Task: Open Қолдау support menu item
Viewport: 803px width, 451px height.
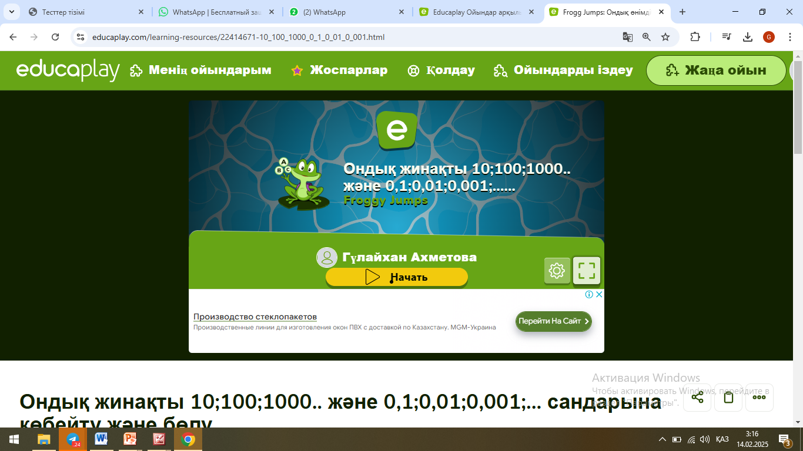Action: click(441, 70)
